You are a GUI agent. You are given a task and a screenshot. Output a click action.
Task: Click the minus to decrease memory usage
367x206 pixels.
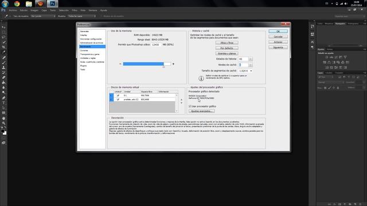click(120, 64)
